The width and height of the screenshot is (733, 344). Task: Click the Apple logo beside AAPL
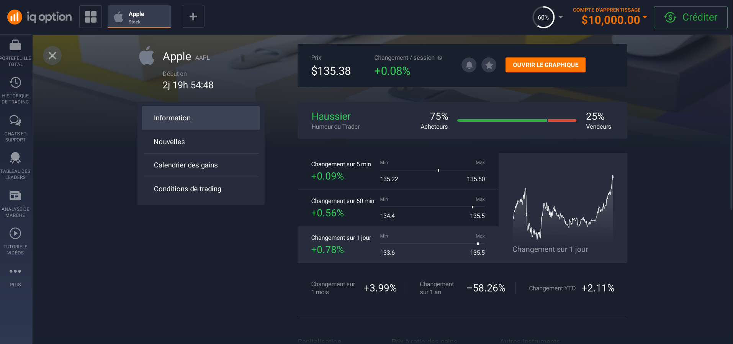tap(147, 56)
